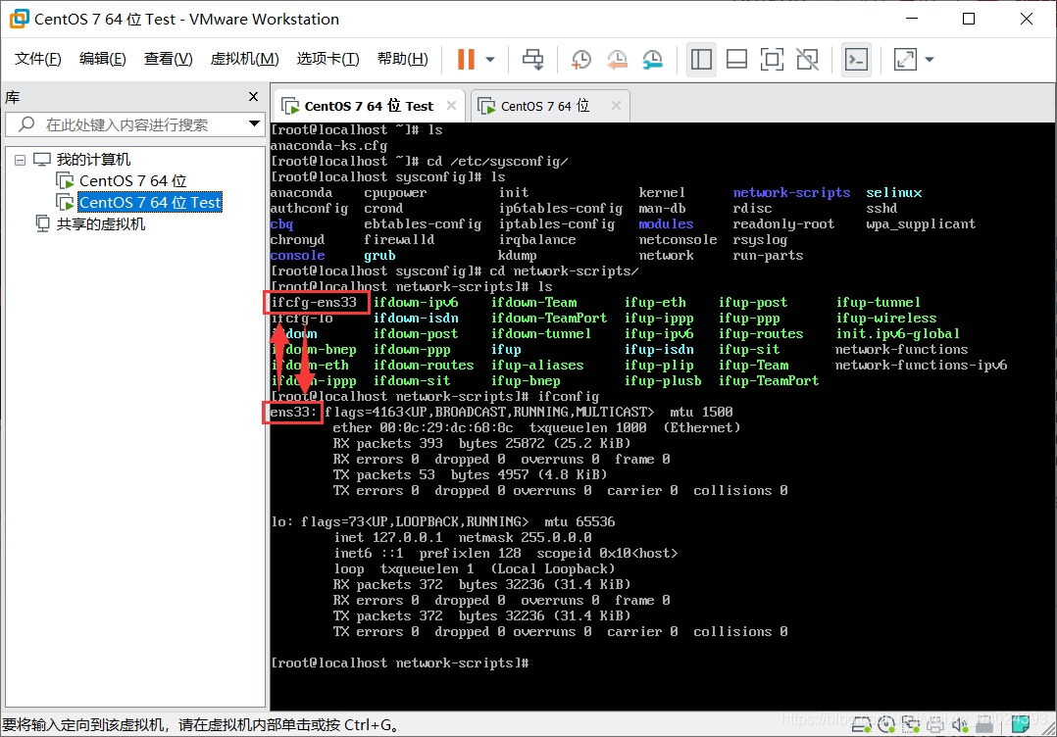Click the stretch guest display icon
The height and width of the screenshot is (737, 1057).
click(x=905, y=59)
